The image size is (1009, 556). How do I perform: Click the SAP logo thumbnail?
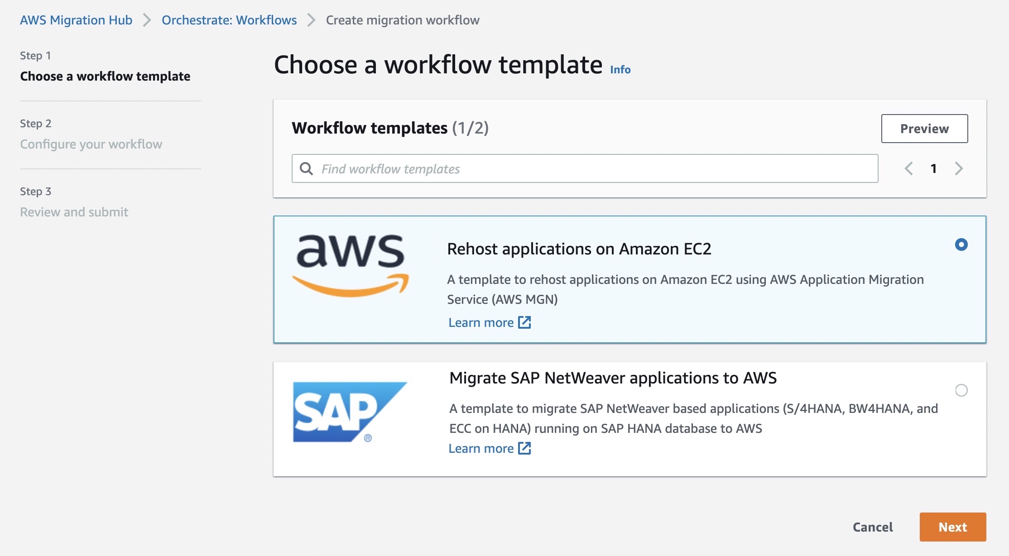pos(350,412)
